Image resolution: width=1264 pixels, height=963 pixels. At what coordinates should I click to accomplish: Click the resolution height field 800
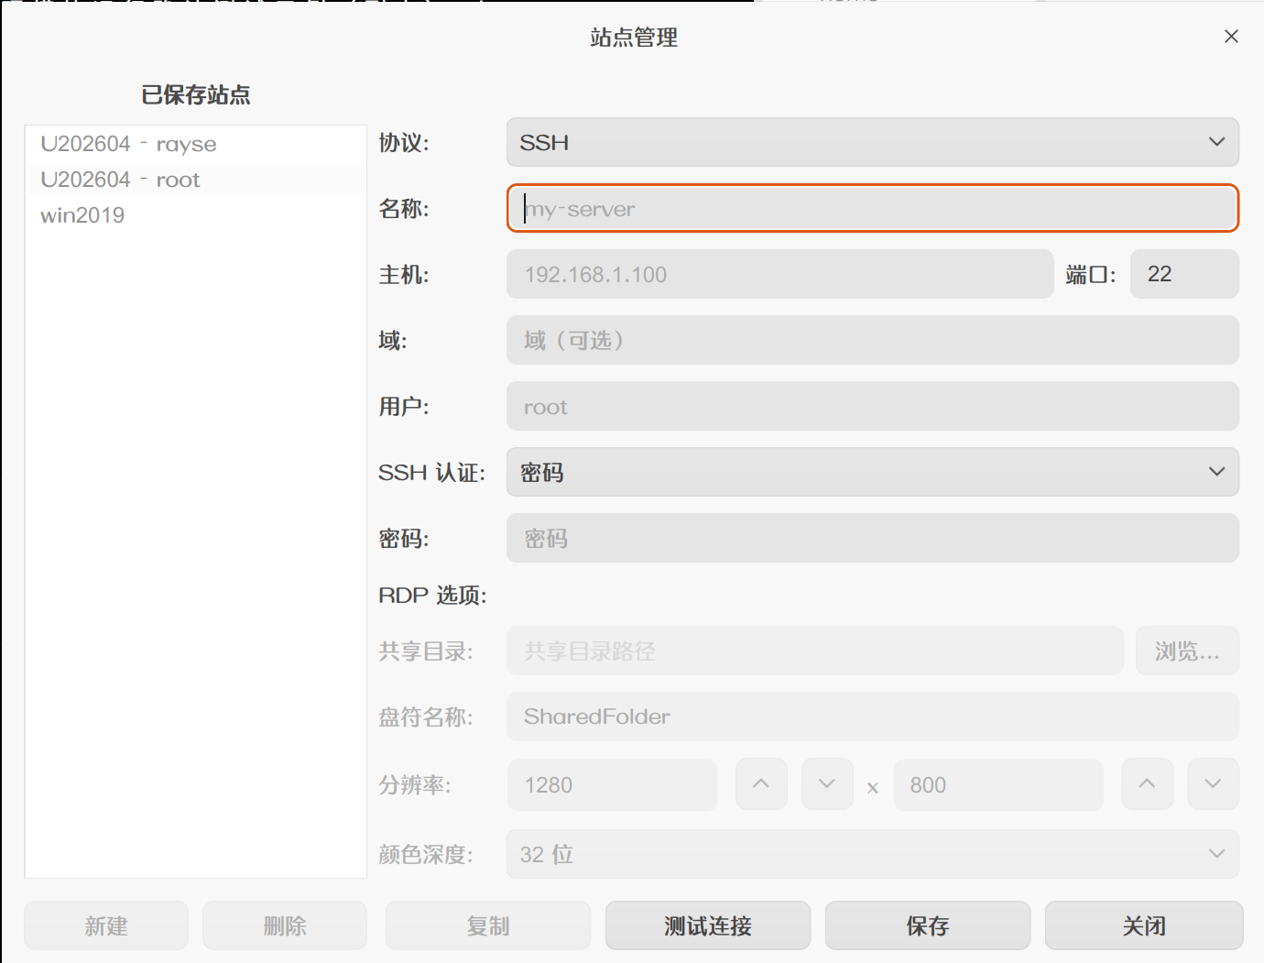(998, 784)
